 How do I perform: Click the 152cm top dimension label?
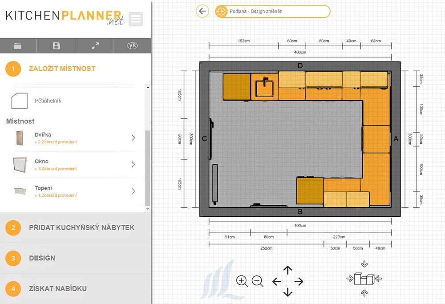click(244, 41)
